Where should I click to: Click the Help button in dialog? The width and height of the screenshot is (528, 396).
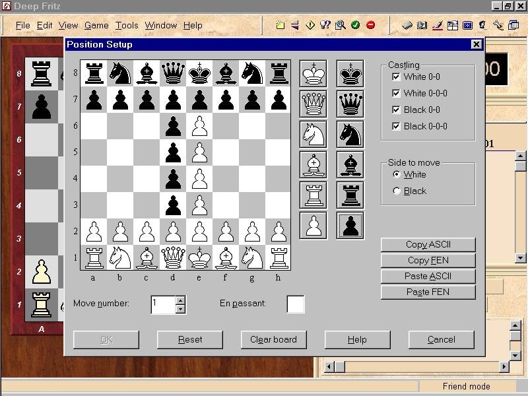[357, 339]
